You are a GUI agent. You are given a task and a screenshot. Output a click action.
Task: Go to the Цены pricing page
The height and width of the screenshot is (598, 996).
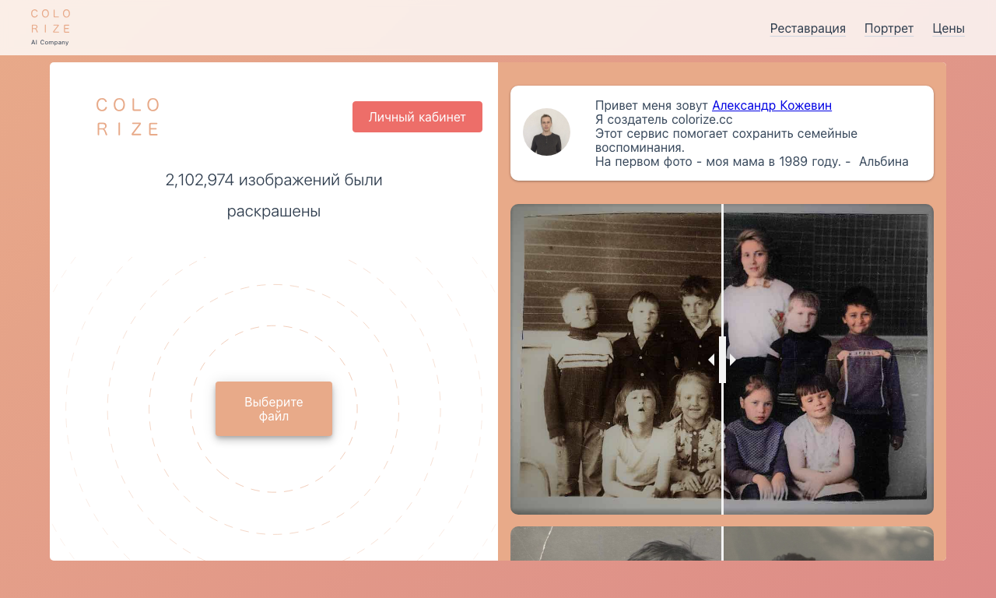[949, 29]
